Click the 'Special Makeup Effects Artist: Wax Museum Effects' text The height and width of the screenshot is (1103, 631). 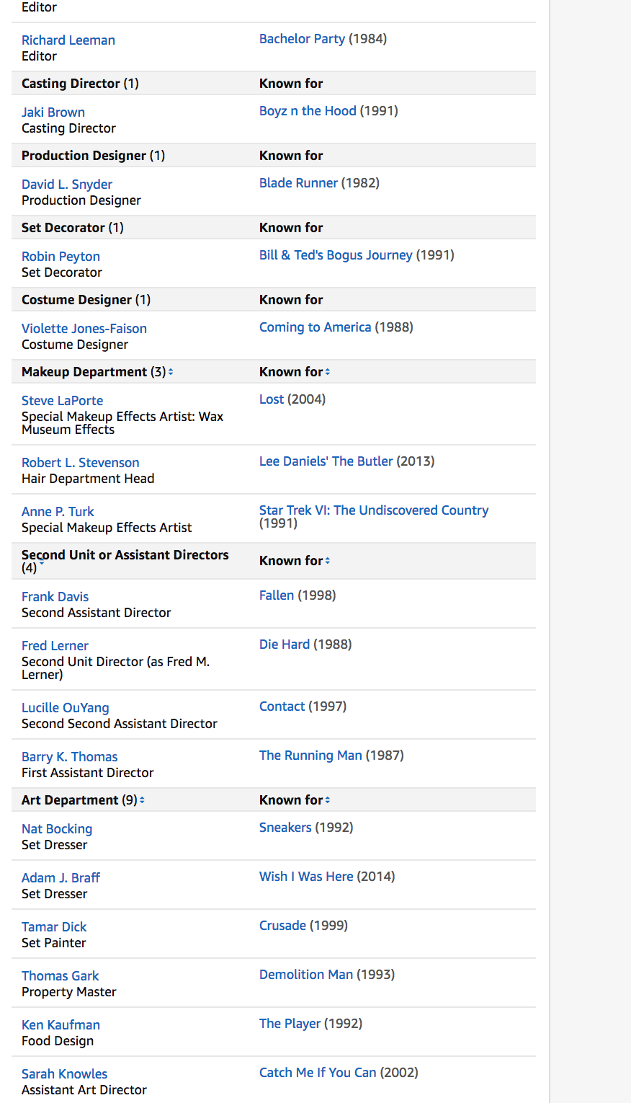tap(122, 423)
